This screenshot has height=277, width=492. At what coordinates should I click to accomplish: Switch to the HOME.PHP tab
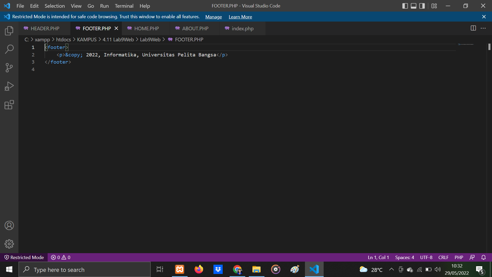tap(147, 28)
